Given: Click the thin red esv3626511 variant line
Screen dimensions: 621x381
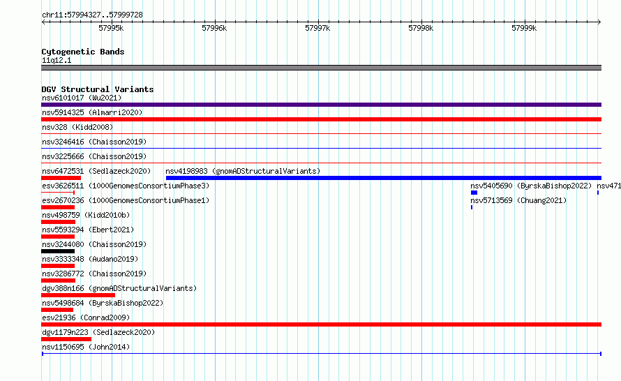Looking at the screenshot, I should click(x=58, y=193).
